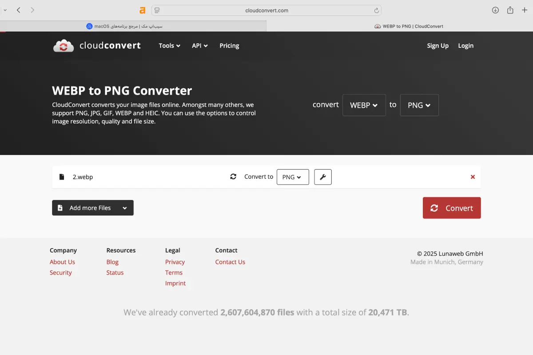Click the 2.webp file name
The image size is (533, 355).
83,177
